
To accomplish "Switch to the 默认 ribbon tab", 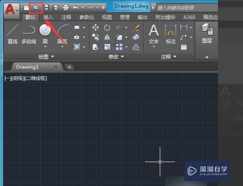I will click(30, 17).
